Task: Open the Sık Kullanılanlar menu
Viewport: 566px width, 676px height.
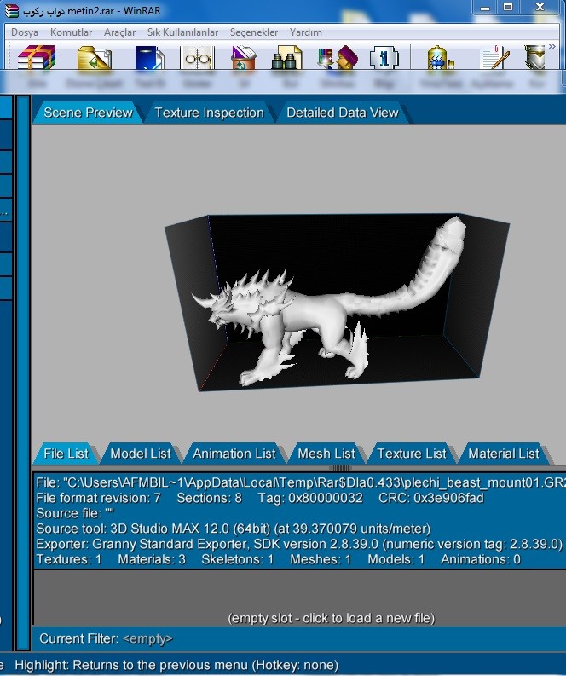Action: click(182, 32)
